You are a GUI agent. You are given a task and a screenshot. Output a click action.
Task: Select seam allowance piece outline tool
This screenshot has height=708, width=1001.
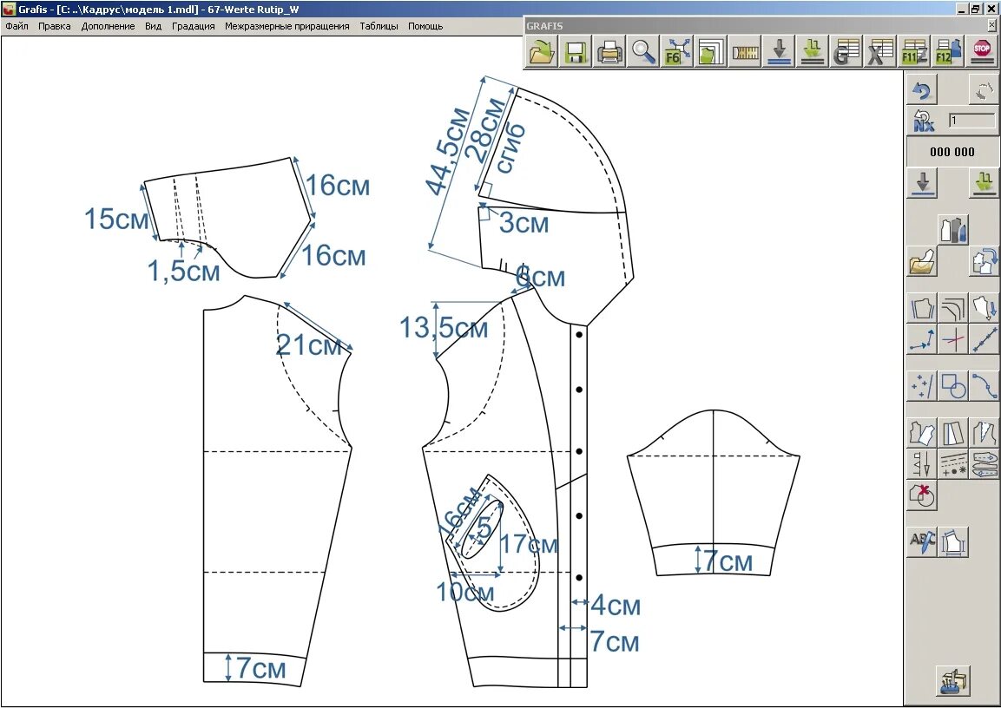(x=922, y=308)
